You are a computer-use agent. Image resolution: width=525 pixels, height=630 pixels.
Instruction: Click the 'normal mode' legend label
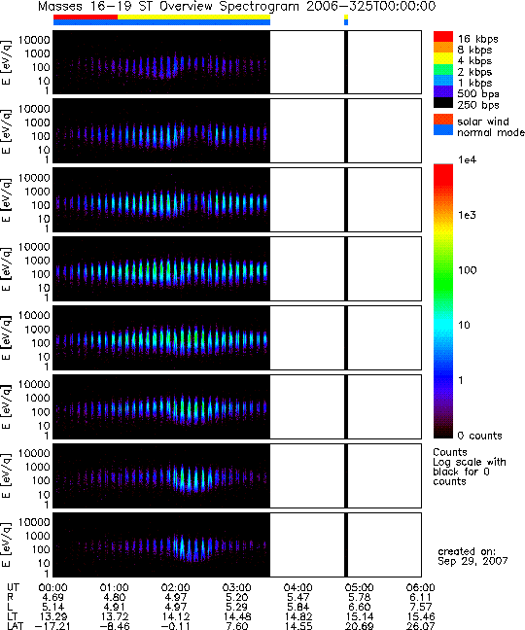[491, 132]
